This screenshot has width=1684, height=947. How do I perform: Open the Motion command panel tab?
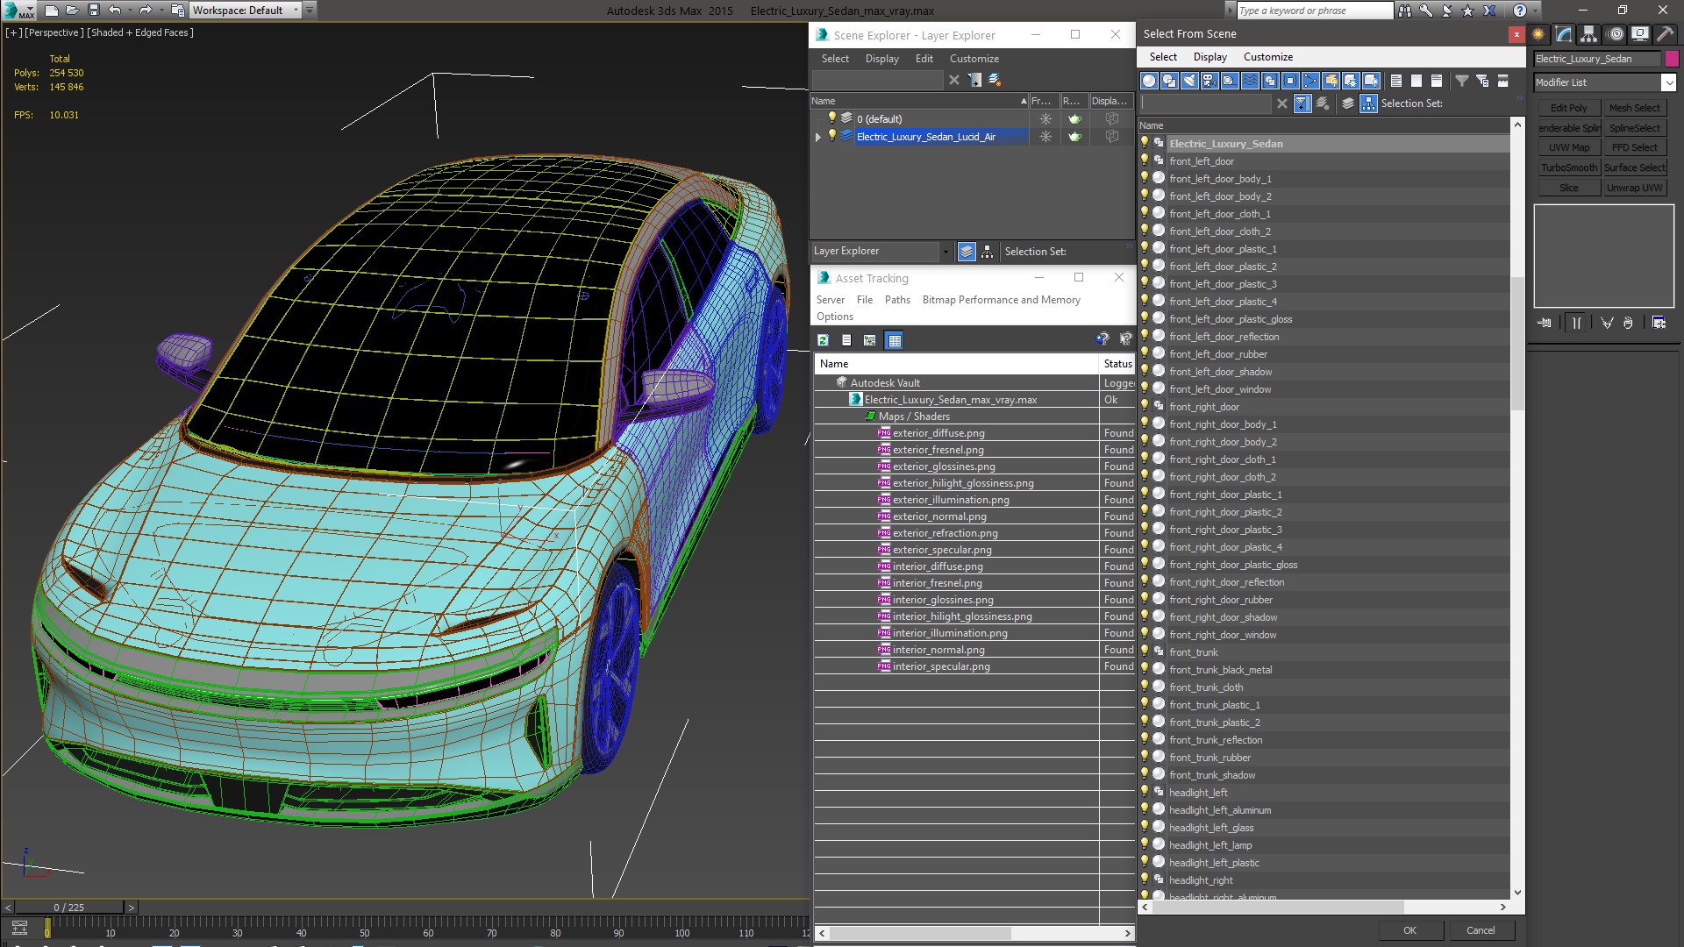pos(1615,35)
